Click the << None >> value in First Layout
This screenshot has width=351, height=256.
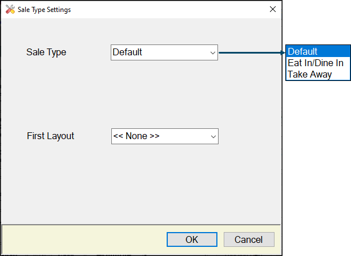136,136
